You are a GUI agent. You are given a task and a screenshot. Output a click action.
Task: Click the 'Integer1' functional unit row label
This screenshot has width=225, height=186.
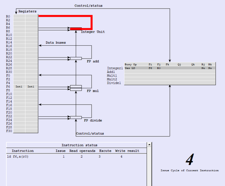pyautogui.click(x=115, y=68)
